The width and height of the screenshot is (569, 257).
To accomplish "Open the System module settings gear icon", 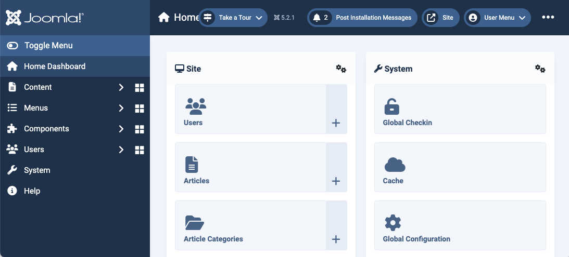I will [540, 69].
